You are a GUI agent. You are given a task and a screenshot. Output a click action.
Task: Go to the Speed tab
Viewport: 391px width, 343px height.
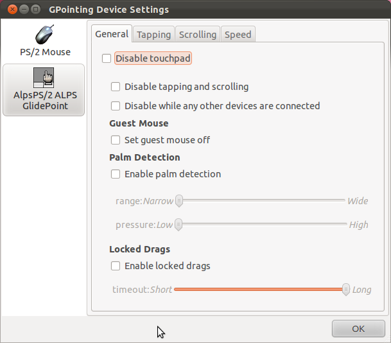(238, 35)
